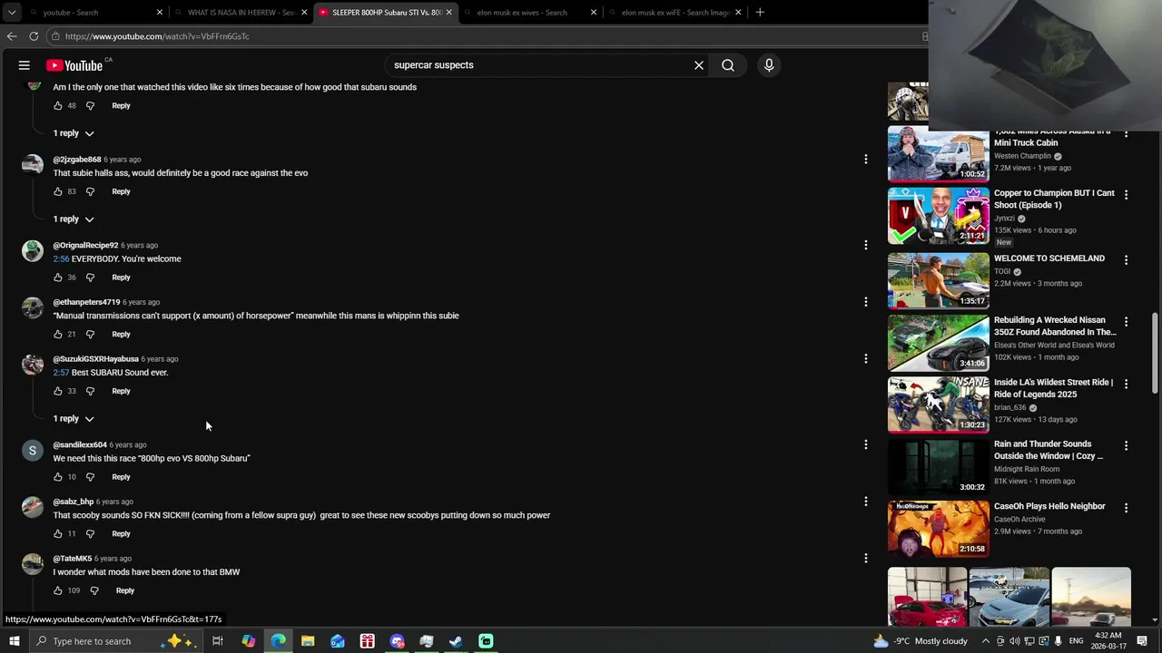Open CaseOh Plays Hello Neighbor thumbnail

[938, 528]
